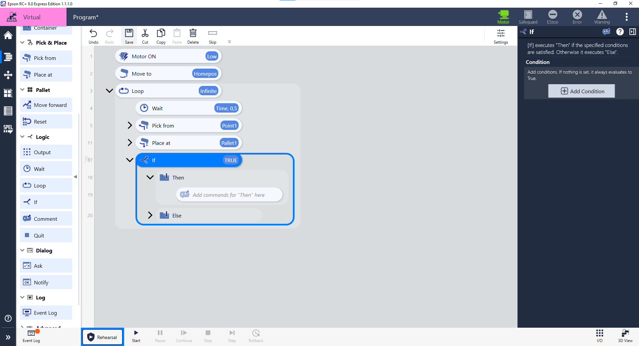Collapse the Loop block in program
This screenshot has height=346, width=639.
(x=109, y=91)
